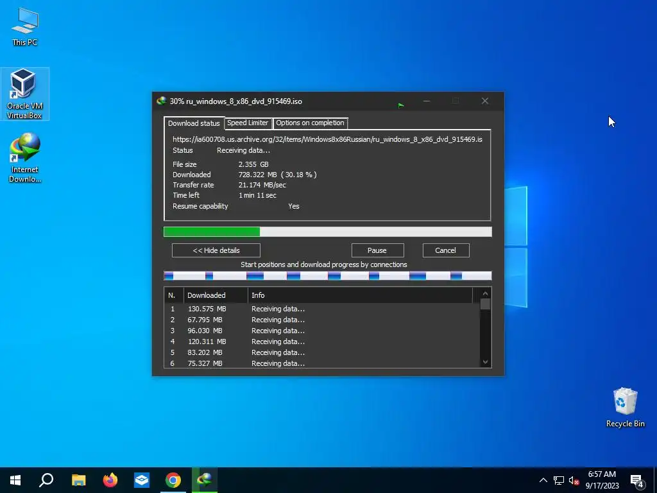Select connection row with 75.327 MB

[322, 363]
